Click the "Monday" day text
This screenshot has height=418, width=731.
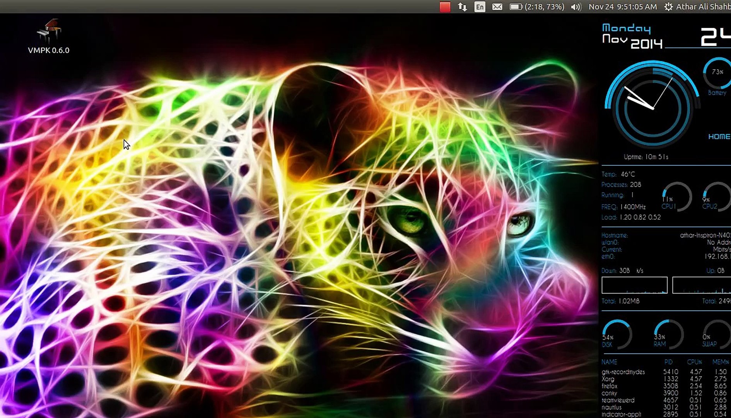[627, 28]
